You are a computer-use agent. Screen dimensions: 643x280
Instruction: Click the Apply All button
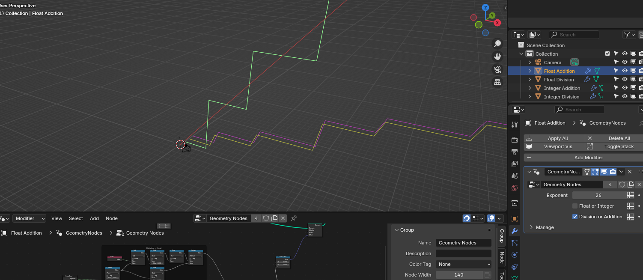pos(554,138)
